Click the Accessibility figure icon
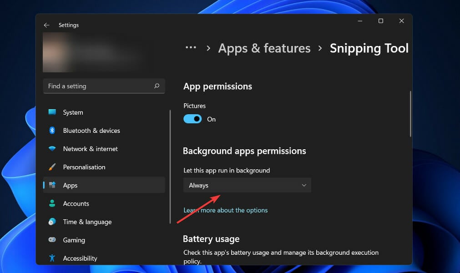The height and width of the screenshot is (273, 460). (x=52, y=258)
